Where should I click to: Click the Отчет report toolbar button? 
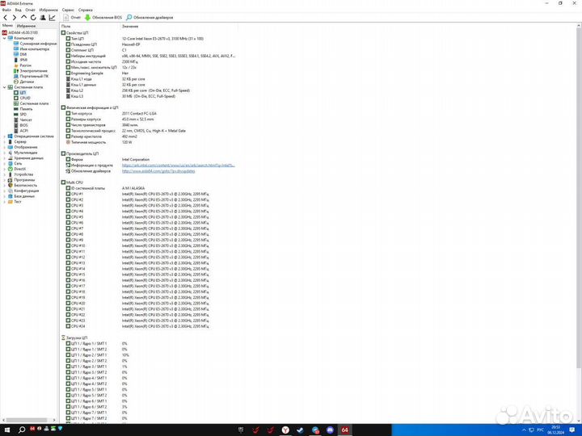click(72, 18)
